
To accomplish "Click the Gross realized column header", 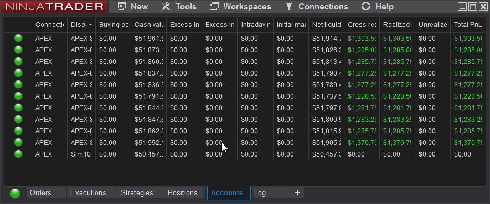I will click(362, 25).
